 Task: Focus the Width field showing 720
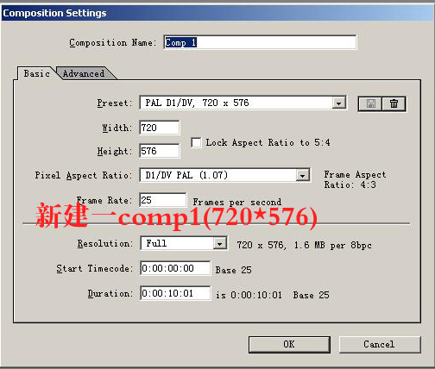(x=160, y=128)
